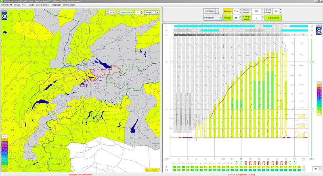Click the 2.0 m/s climb legend swatch
The height and width of the screenshot is (176, 323).
319,103
